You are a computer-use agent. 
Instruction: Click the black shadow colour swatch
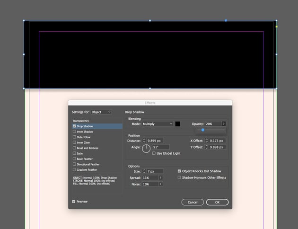pos(177,124)
